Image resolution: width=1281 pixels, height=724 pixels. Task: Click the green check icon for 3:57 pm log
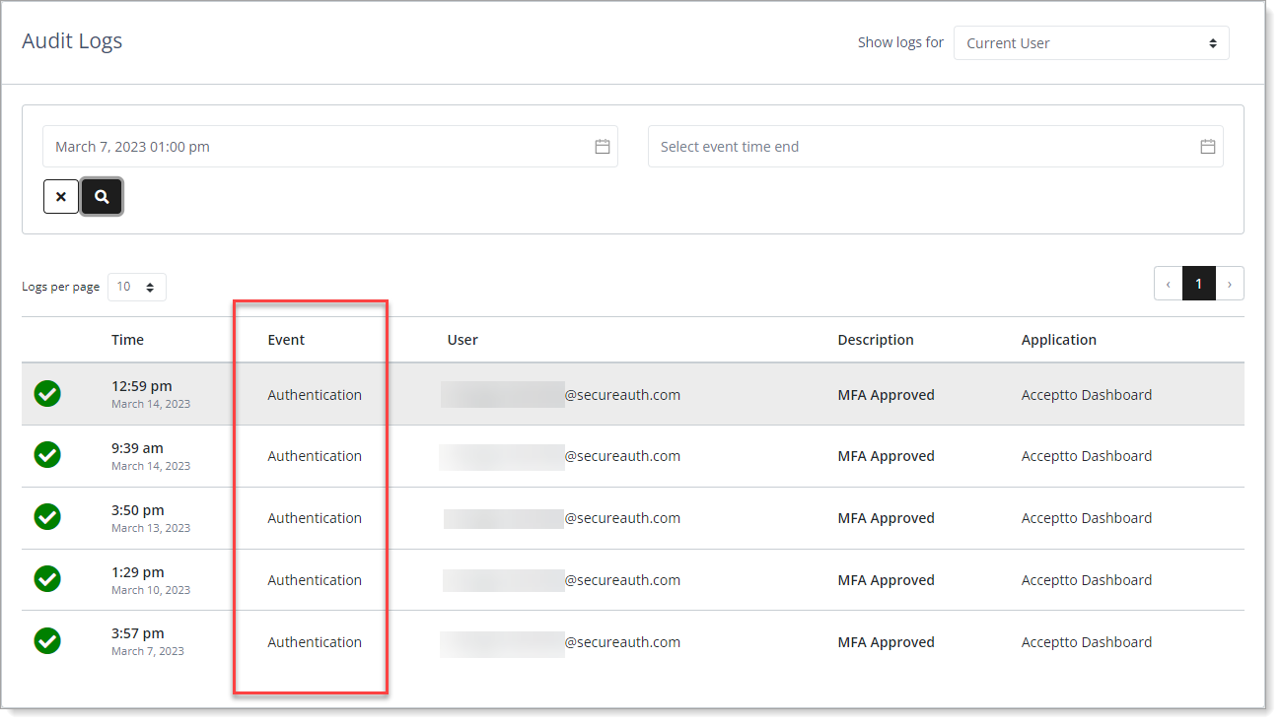coord(47,641)
